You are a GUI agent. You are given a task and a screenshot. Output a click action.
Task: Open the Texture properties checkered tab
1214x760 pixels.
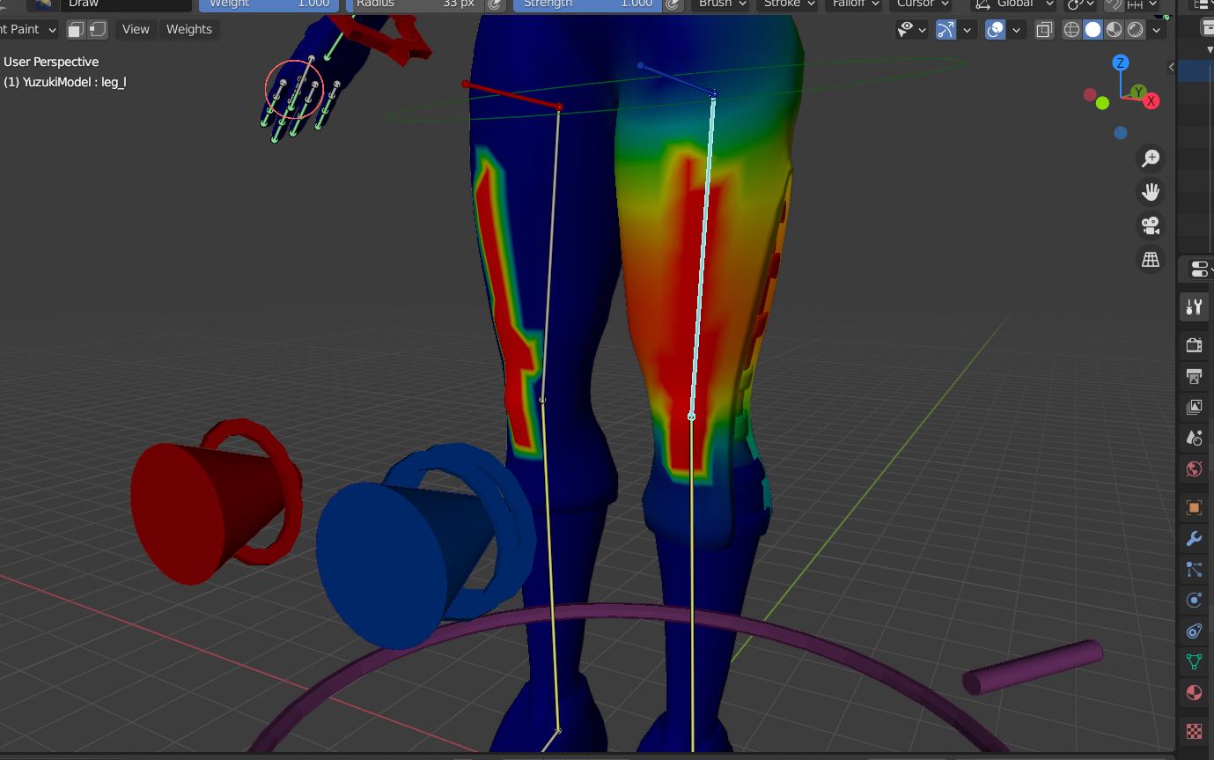coord(1193,730)
